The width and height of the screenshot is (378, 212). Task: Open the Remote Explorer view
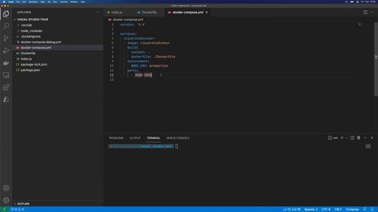[x=6, y=75]
